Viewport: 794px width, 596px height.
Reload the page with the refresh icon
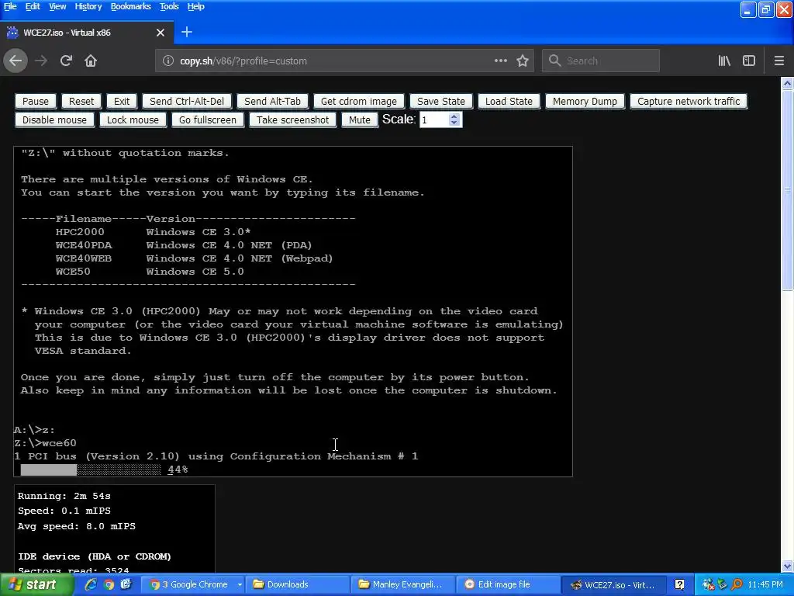[x=66, y=61]
